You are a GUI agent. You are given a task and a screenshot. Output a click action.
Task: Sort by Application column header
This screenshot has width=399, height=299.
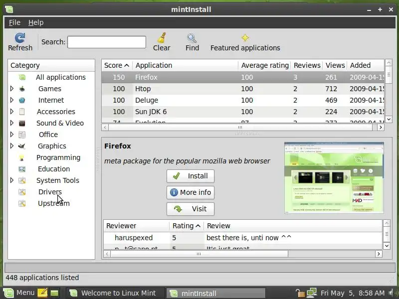tap(185, 65)
